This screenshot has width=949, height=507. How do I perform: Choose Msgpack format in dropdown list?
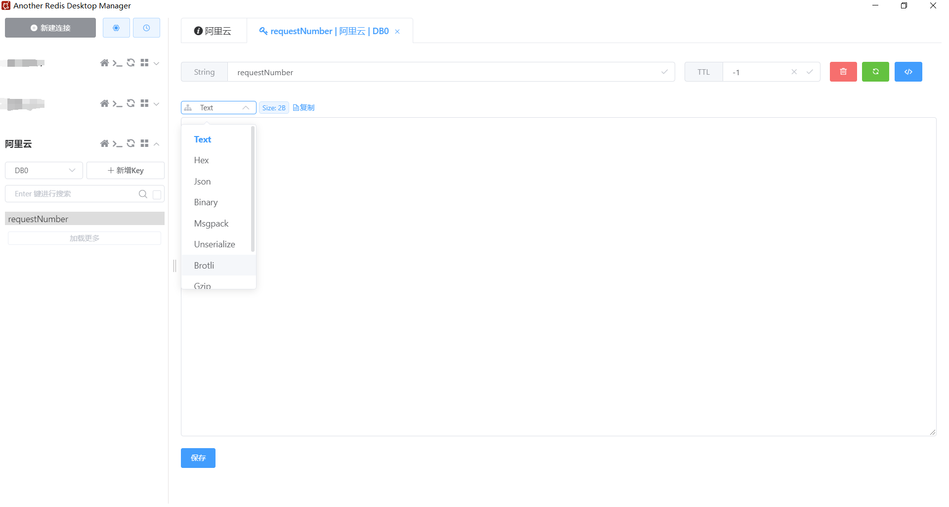[216, 224]
